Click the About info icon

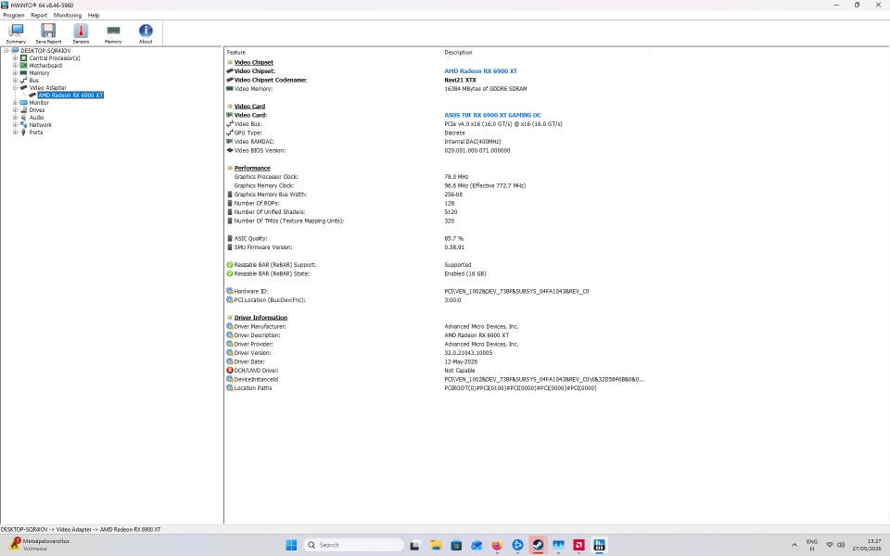[146, 33]
